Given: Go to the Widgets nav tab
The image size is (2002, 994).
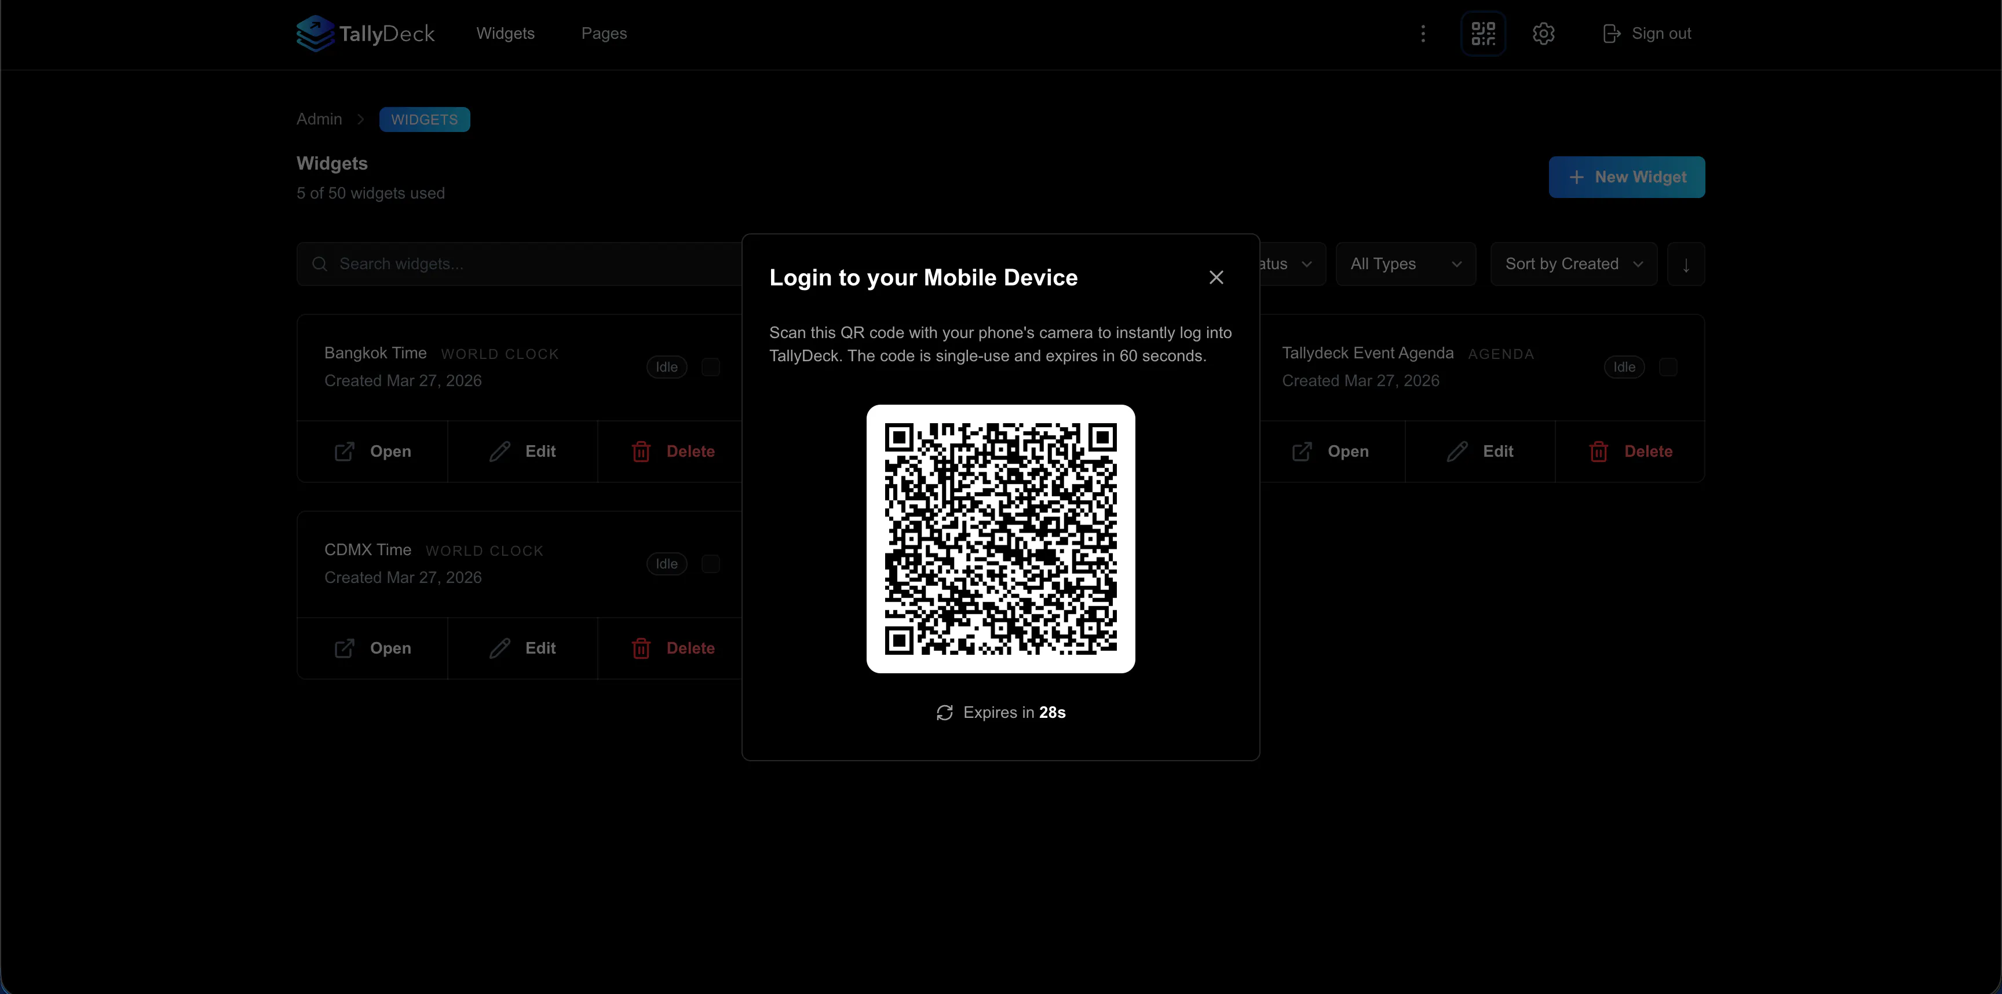Looking at the screenshot, I should pyautogui.click(x=505, y=34).
